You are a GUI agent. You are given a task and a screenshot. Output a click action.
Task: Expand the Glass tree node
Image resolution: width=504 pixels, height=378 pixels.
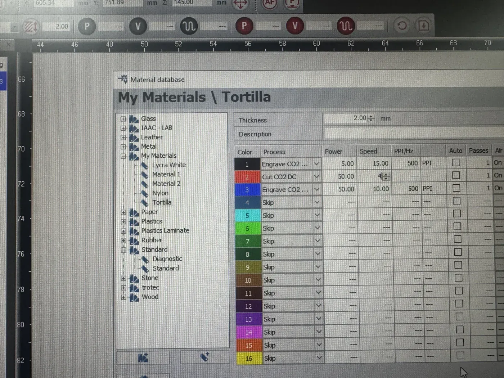[123, 119]
